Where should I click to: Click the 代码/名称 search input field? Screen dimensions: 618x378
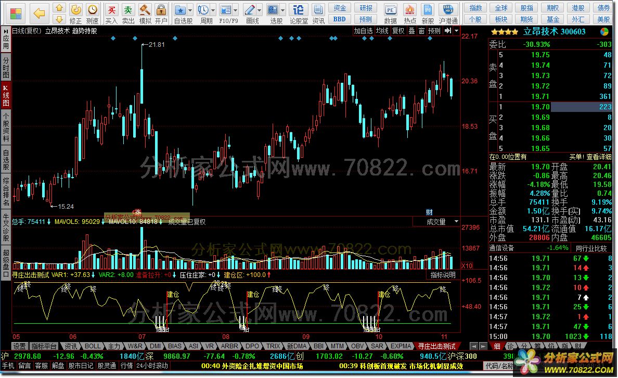click(498, 366)
